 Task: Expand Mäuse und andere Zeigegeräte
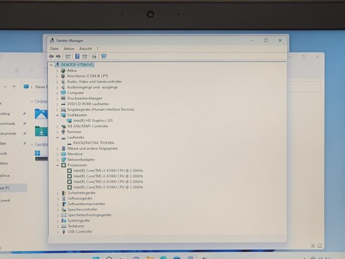pyautogui.click(x=57, y=149)
